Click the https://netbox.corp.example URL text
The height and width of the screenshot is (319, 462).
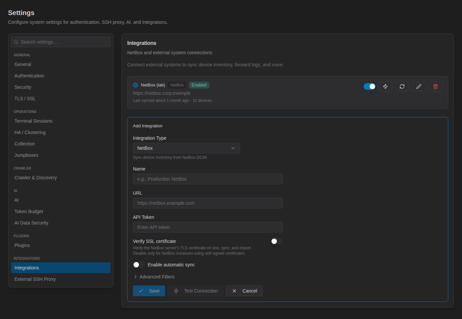click(162, 93)
